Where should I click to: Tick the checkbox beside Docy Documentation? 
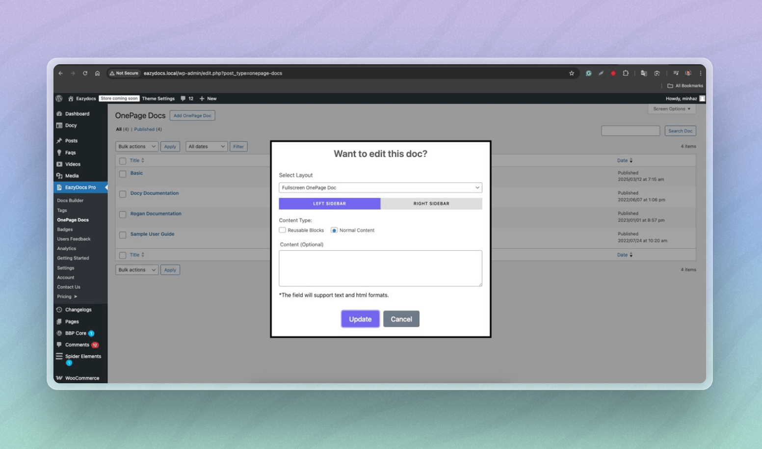123,194
